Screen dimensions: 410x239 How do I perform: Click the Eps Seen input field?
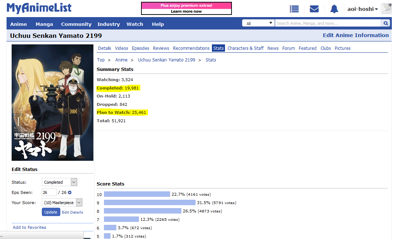[x=49, y=192]
